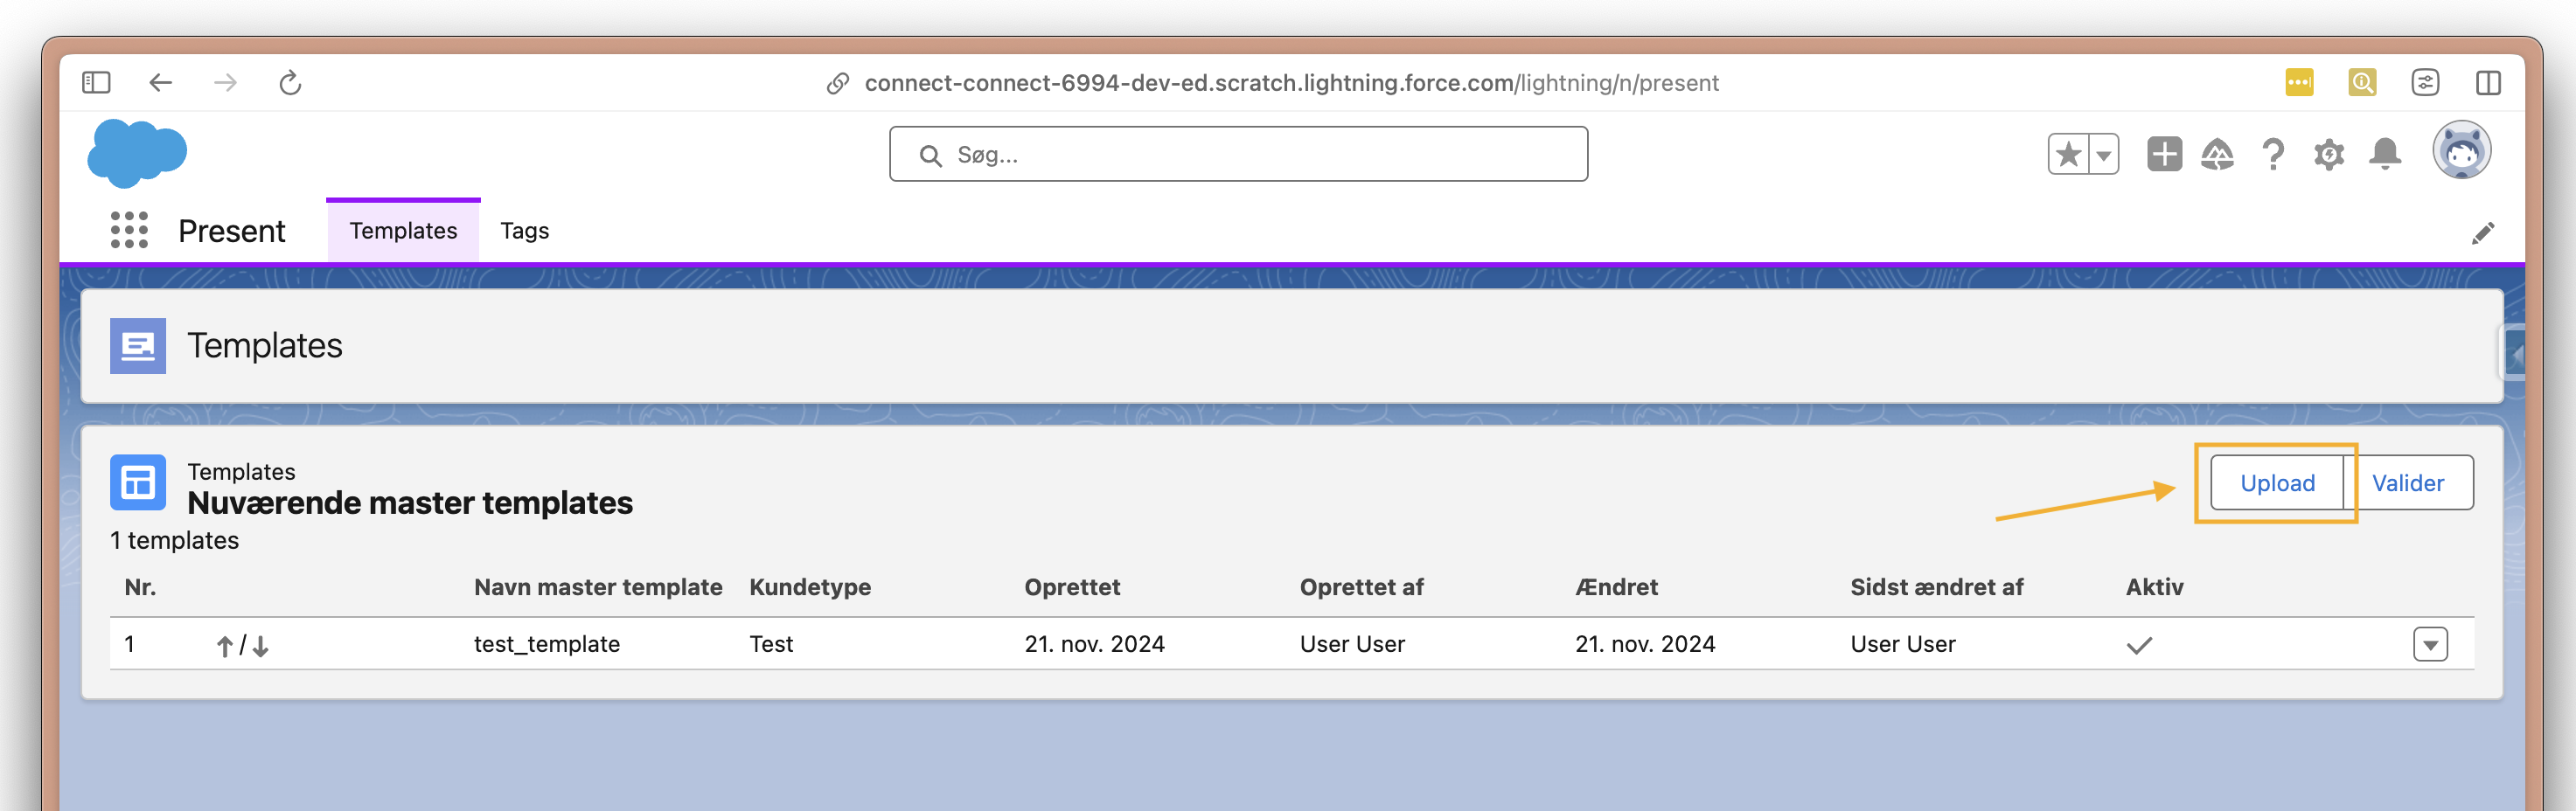Click the test_template name cell

click(547, 644)
